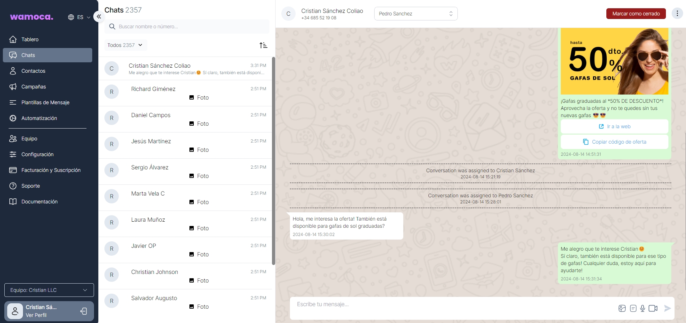
Task: Click the logout icon beside Ver Perfil
Action: click(84, 311)
